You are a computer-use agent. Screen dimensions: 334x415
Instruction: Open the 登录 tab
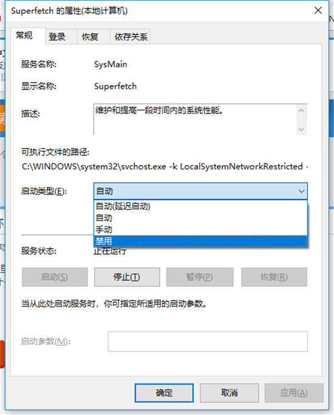(x=56, y=37)
